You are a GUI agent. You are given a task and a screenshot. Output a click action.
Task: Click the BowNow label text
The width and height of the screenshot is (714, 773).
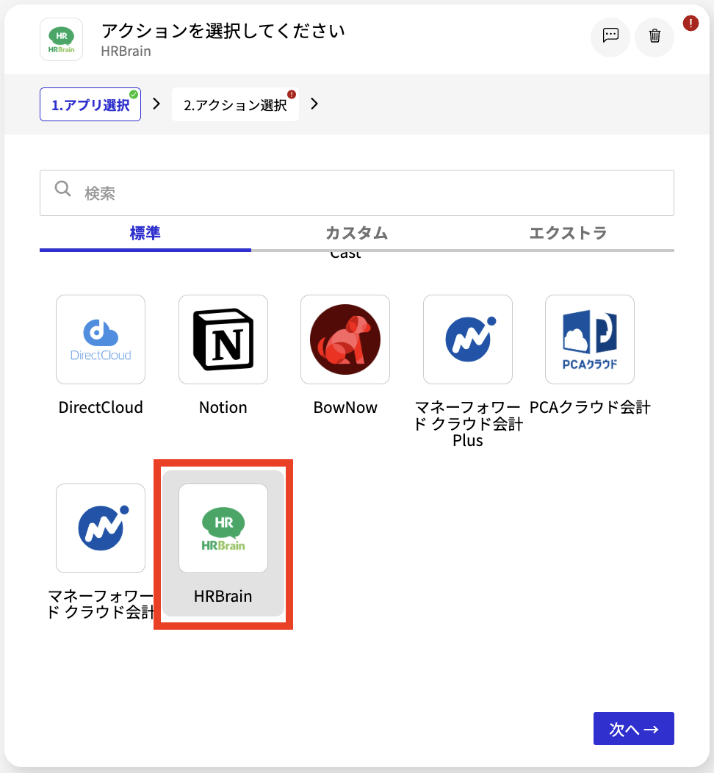pos(345,407)
